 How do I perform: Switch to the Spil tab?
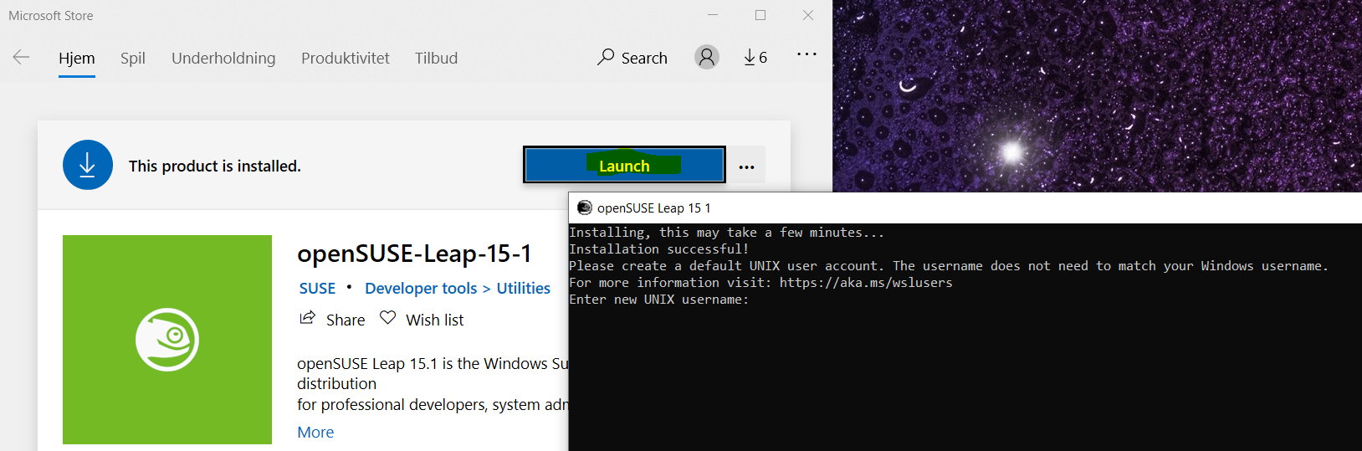coord(133,58)
